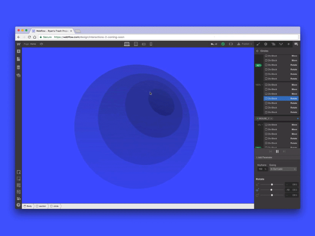Screen dimensions: 315x236
Task: Select the Style paintbrush icon
Action: [x=258, y=44]
